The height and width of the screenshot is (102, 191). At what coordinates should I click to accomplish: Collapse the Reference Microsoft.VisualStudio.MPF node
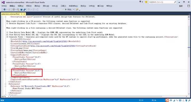(x=6, y=86)
